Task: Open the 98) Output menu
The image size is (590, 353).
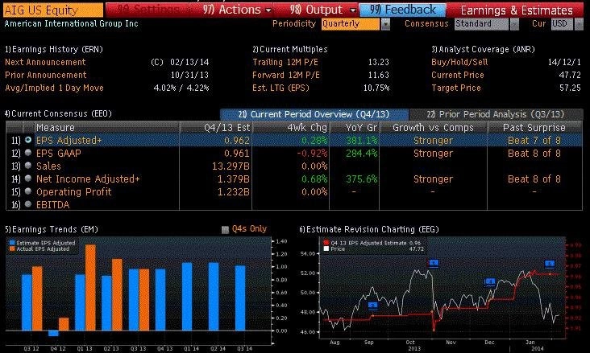Action: [x=323, y=10]
